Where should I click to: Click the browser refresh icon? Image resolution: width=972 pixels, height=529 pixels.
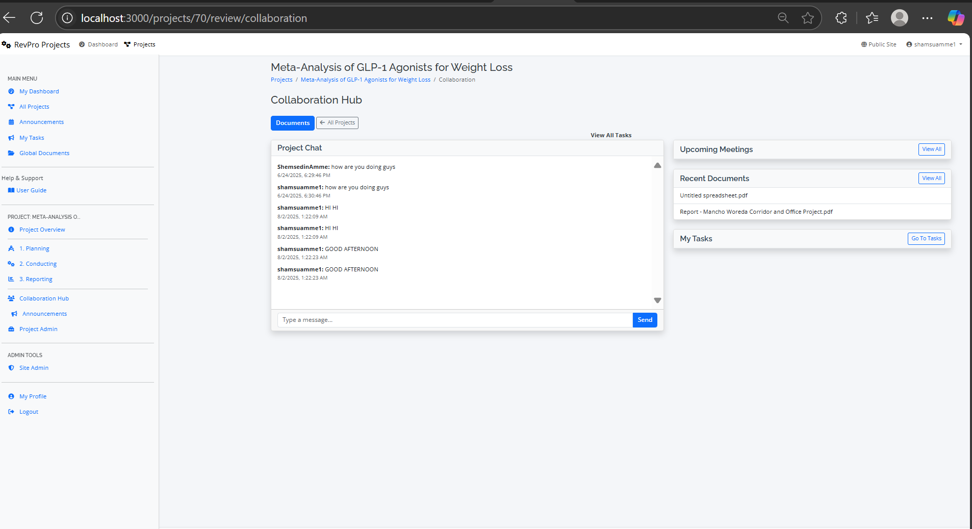click(37, 18)
